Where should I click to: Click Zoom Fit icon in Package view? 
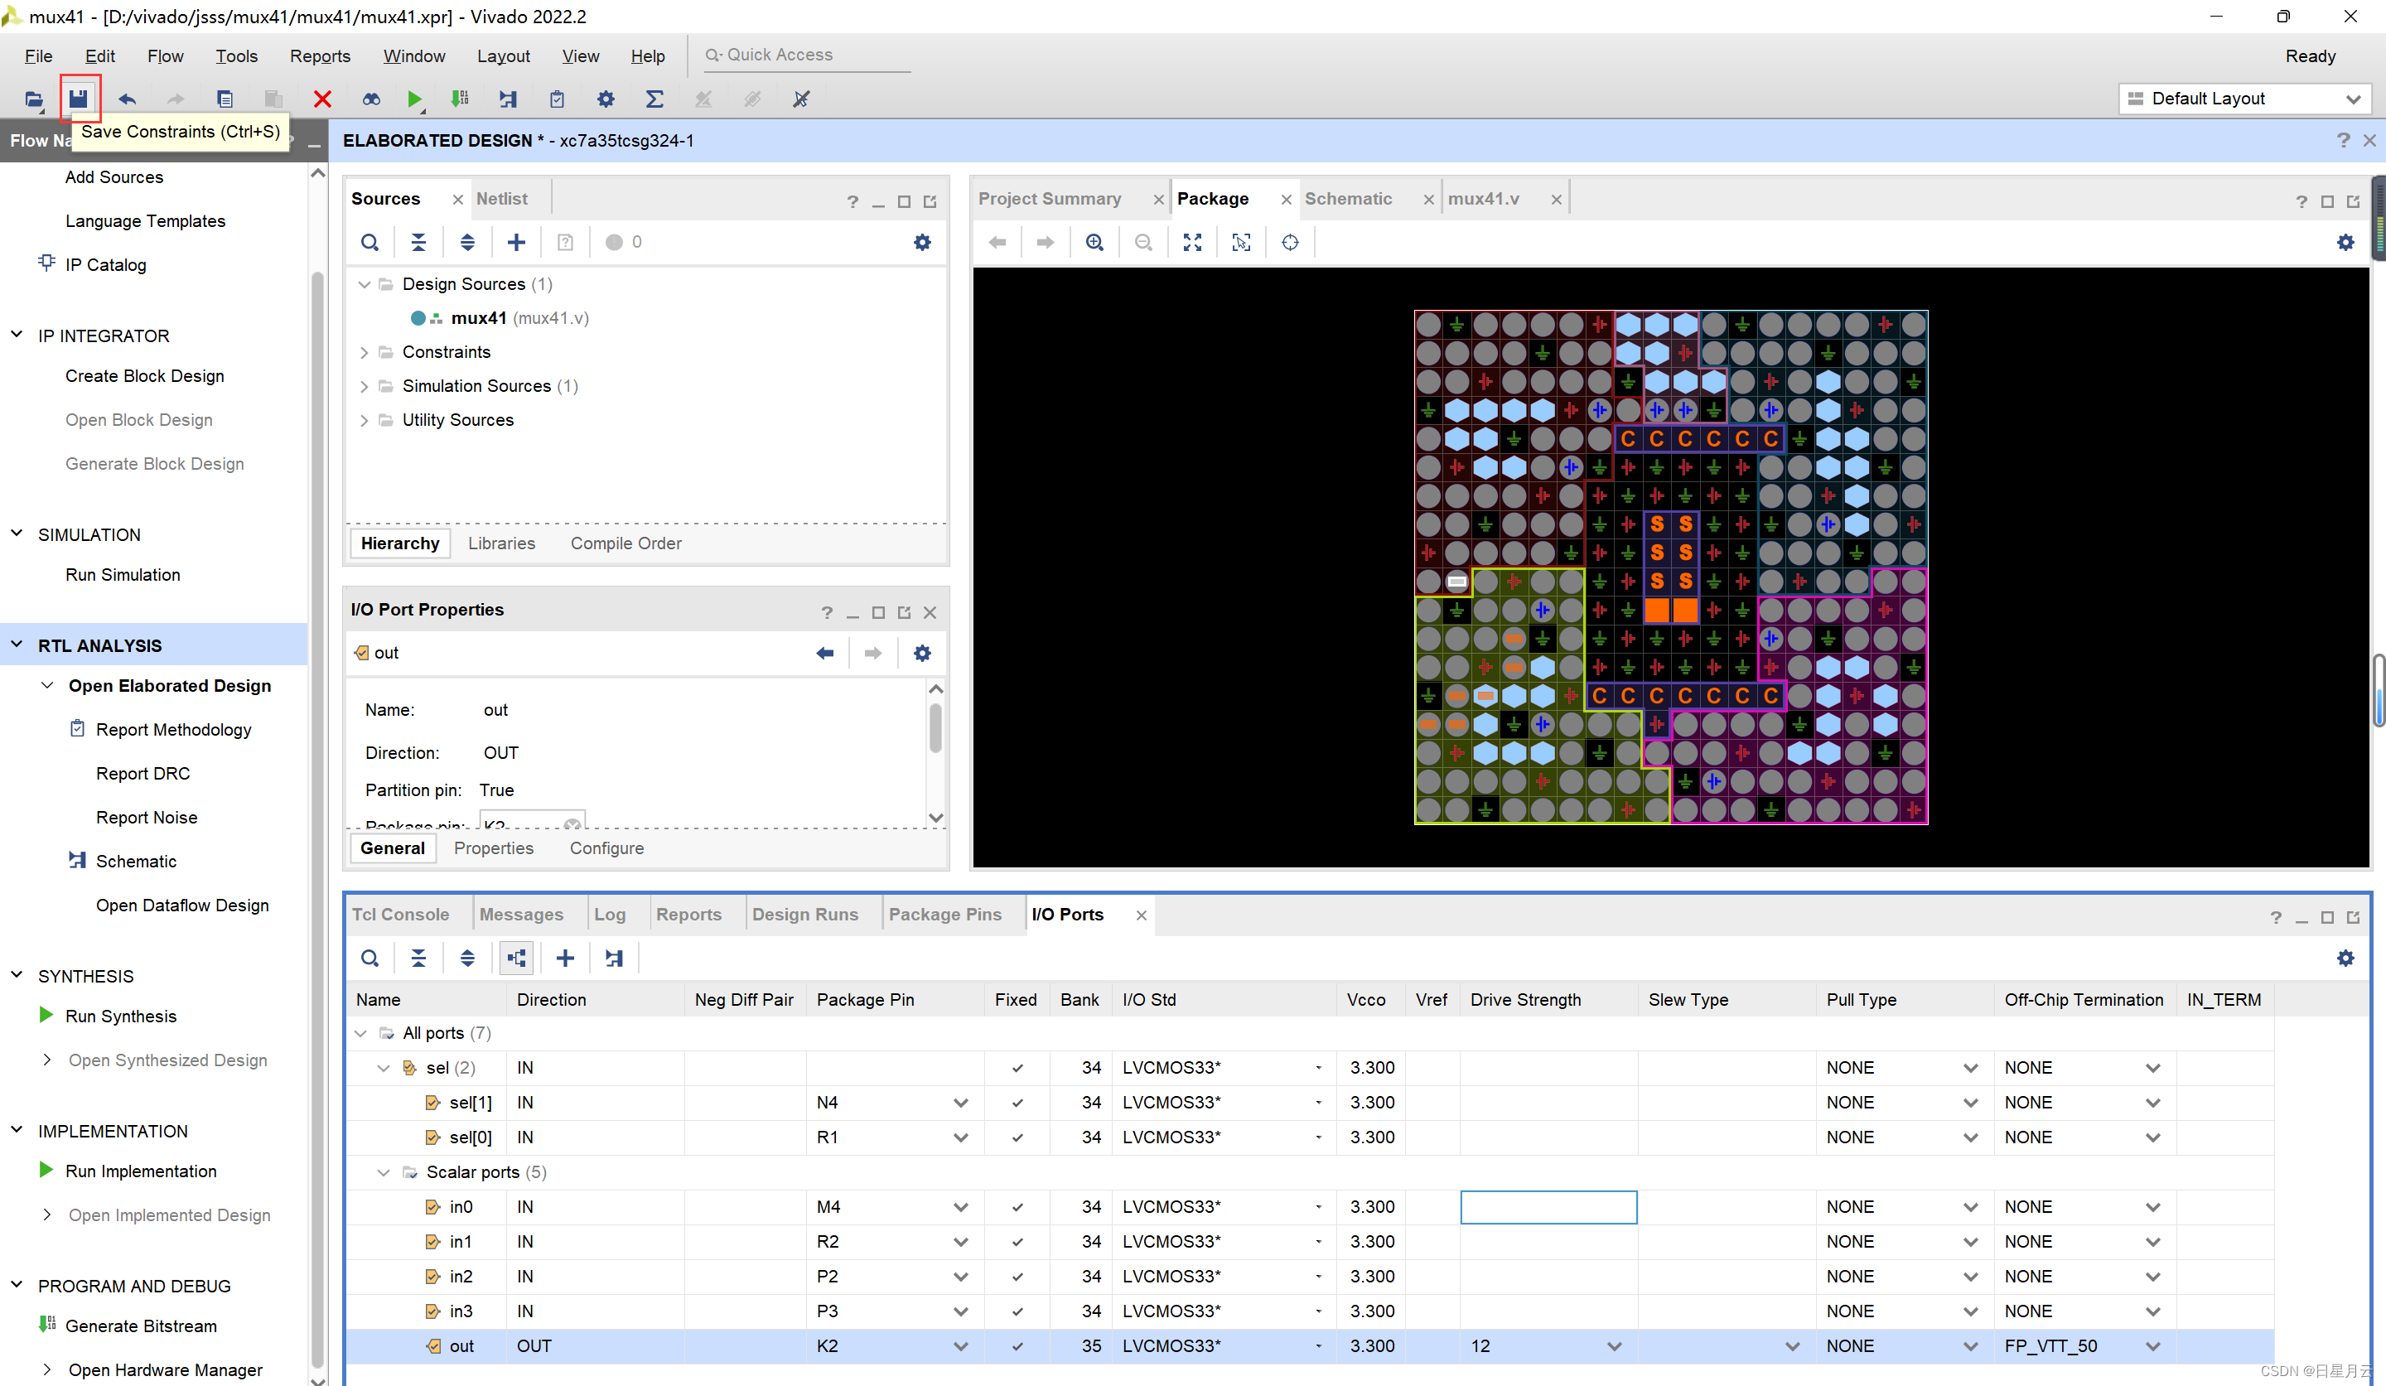tap(1192, 243)
